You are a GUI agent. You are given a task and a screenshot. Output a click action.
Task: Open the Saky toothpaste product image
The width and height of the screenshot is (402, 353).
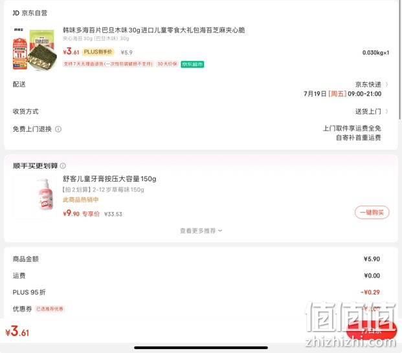tap(34, 196)
